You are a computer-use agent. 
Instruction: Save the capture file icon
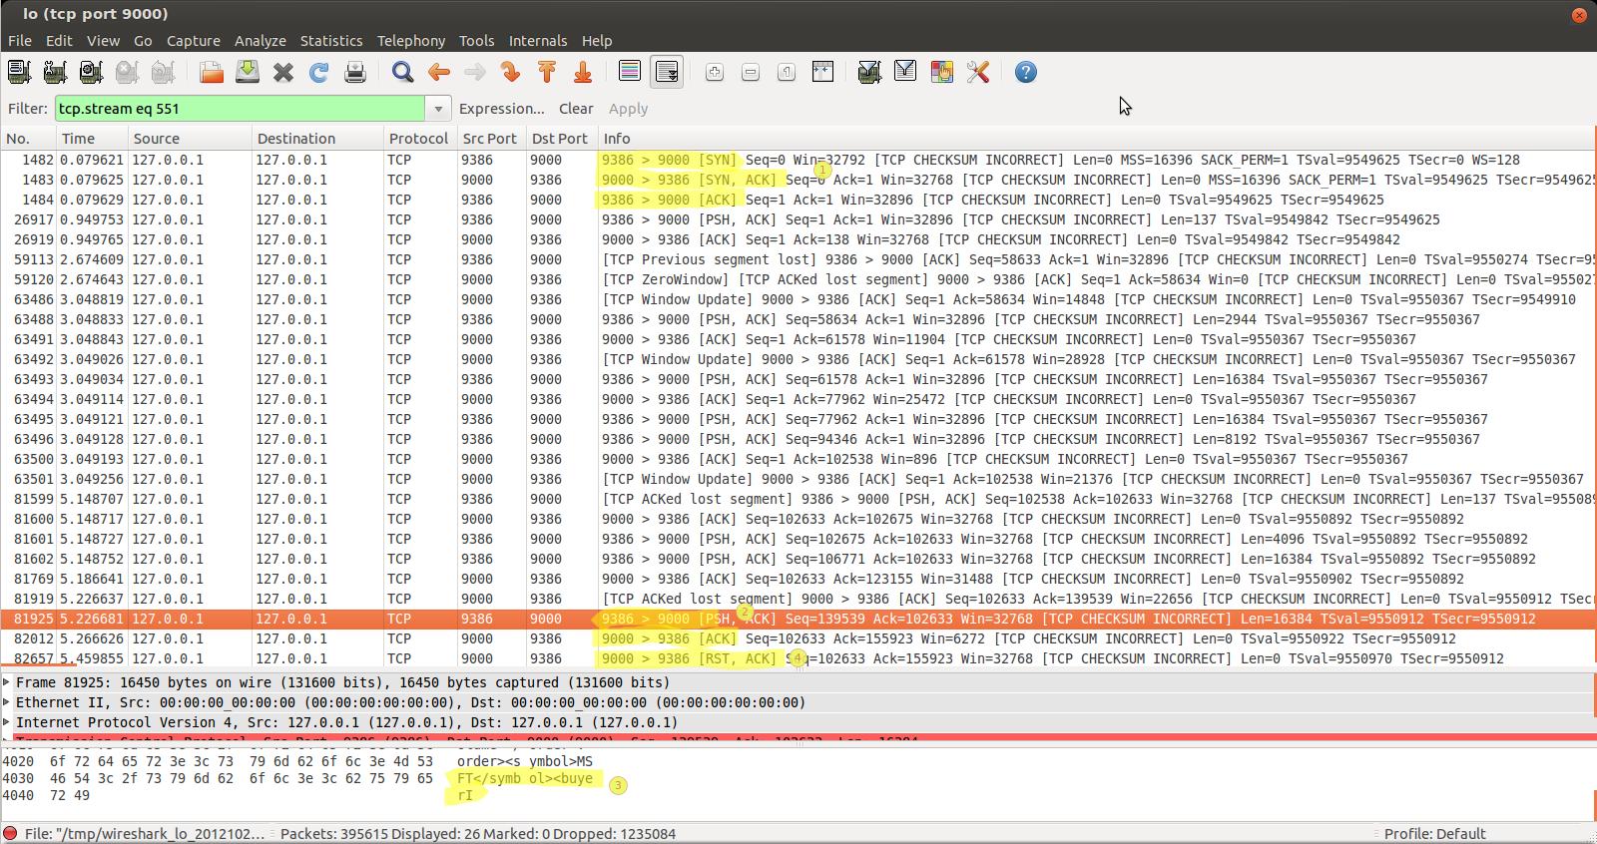(248, 72)
